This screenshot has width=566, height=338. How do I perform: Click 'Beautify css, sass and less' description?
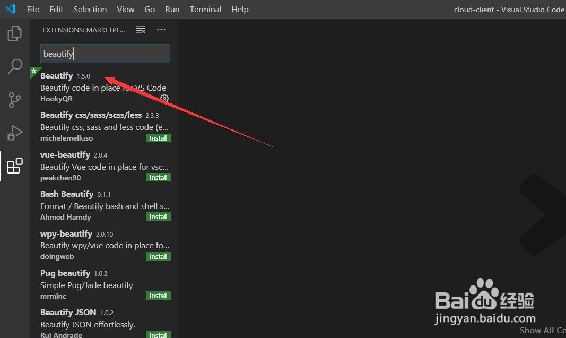(x=105, y=127)
